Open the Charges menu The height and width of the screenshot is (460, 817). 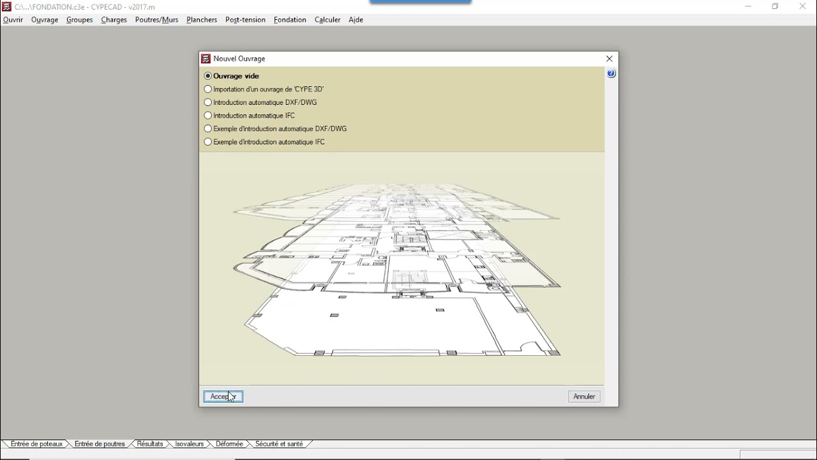click(x=114, y=20)
